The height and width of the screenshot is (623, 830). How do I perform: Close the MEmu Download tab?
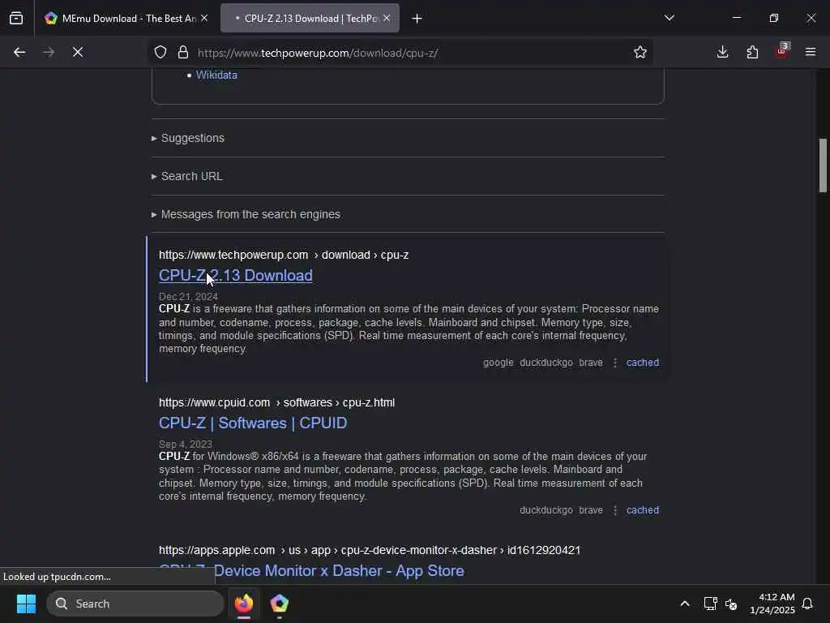tap(204, 18)
